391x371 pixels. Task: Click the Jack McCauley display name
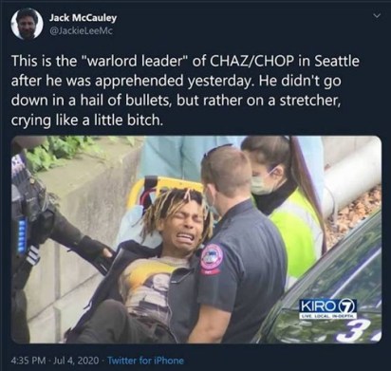[x=83, y=18]
